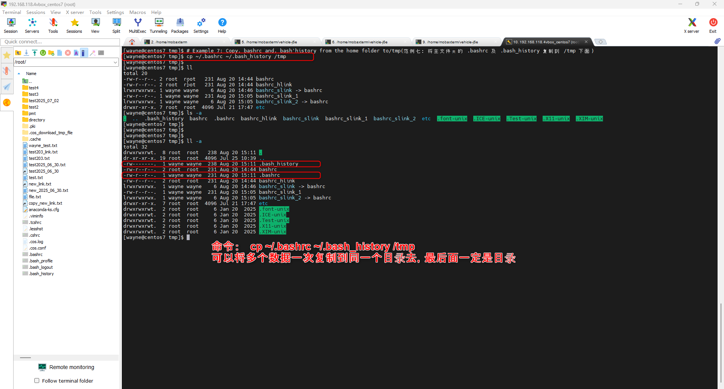Select the .cos_download_tmp_file folder
Viewport: 724px width, 389px height.
(48, 133)
